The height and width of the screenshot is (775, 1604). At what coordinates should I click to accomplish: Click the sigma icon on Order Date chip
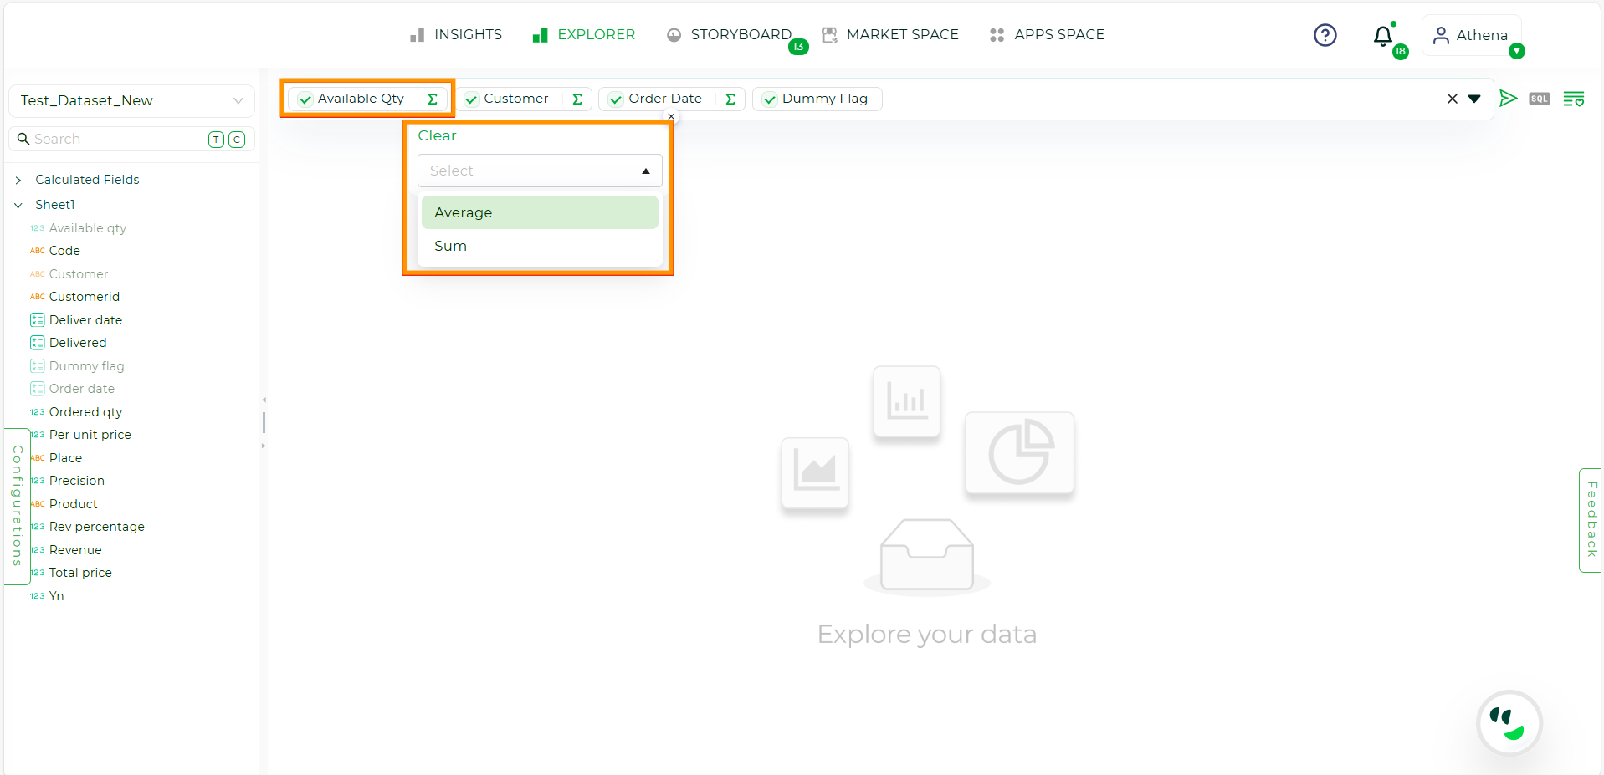(730, 99)
